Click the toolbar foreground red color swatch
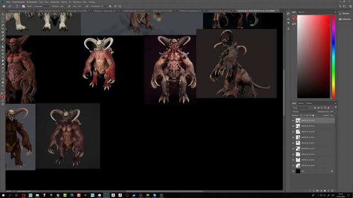The image size is (353, 198). (x=2, y=96)
